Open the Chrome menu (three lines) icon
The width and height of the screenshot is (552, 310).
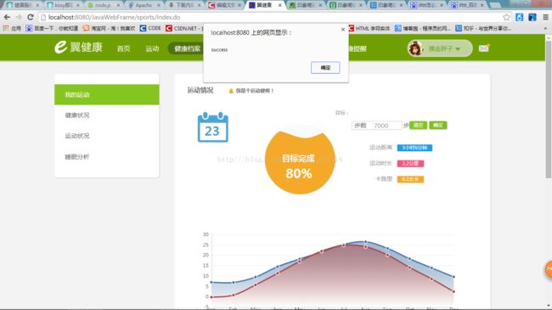click(545, 17)
